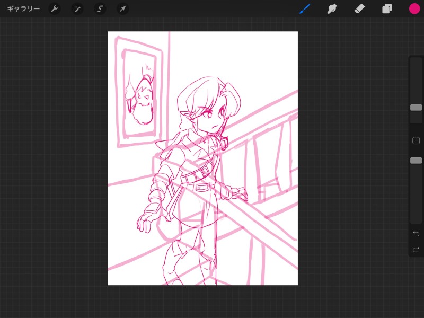Select the Eraser tool

[x=359, y=9]
